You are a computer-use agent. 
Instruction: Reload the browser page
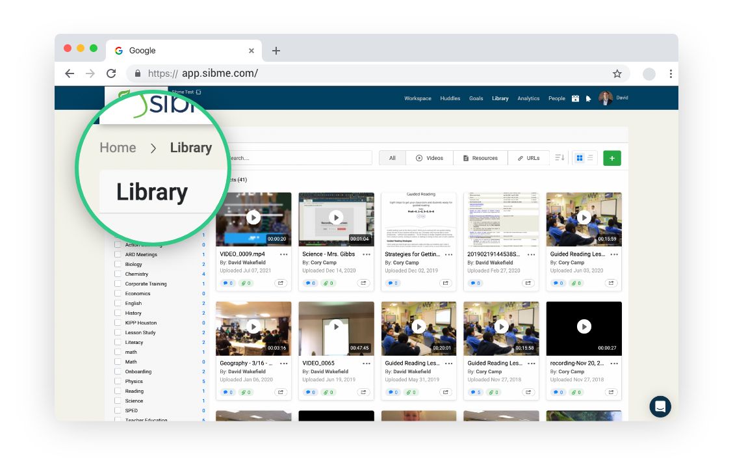(x=111, y=73)
